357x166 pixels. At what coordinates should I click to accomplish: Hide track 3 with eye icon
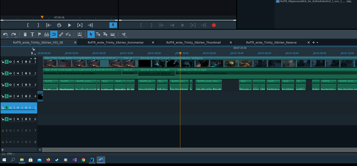(x=10, y=85)
